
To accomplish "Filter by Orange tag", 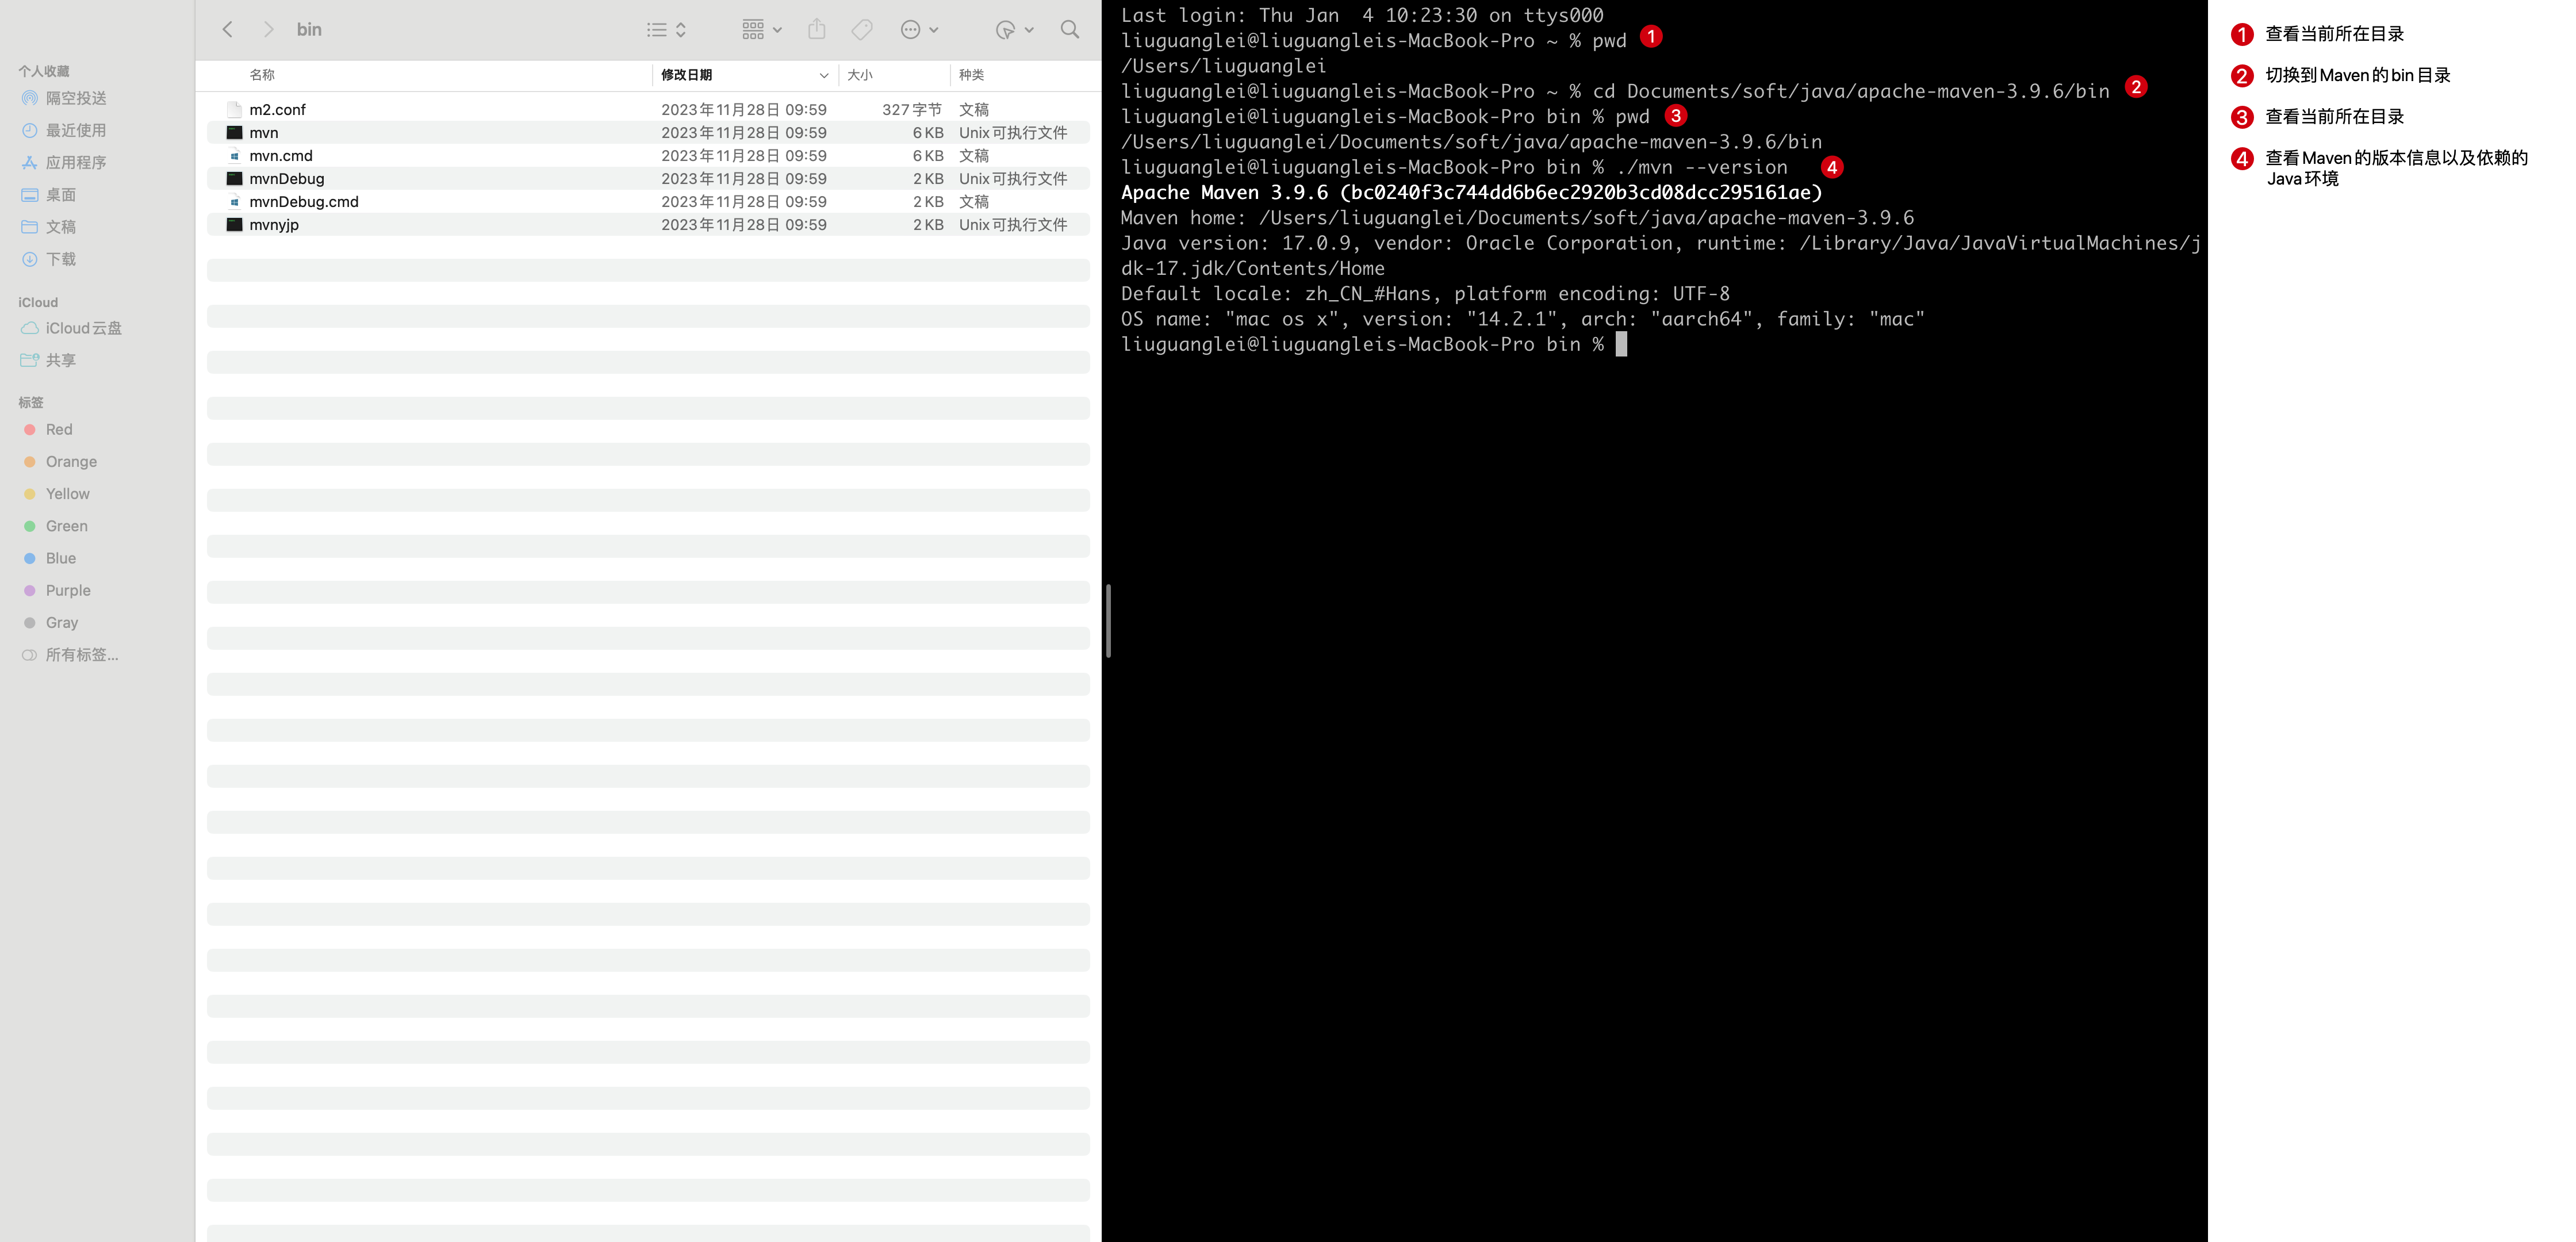I will 60,462.
